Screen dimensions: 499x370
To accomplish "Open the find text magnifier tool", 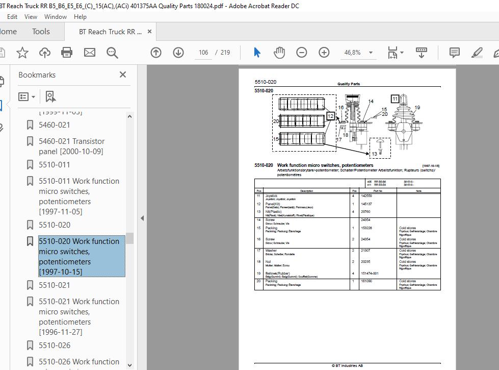I will tap(112, 53).
